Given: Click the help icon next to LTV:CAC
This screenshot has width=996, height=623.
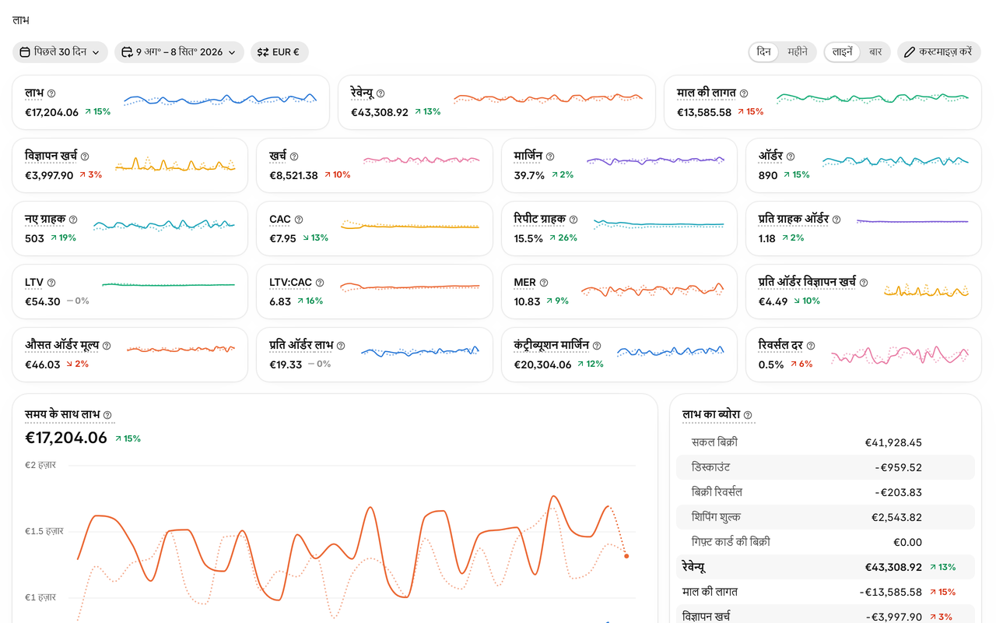Looking at the screenshot, I should (320, 283).
